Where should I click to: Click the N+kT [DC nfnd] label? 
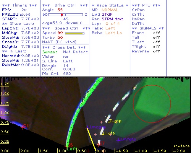pyautogui.click(x=59, y=42)
